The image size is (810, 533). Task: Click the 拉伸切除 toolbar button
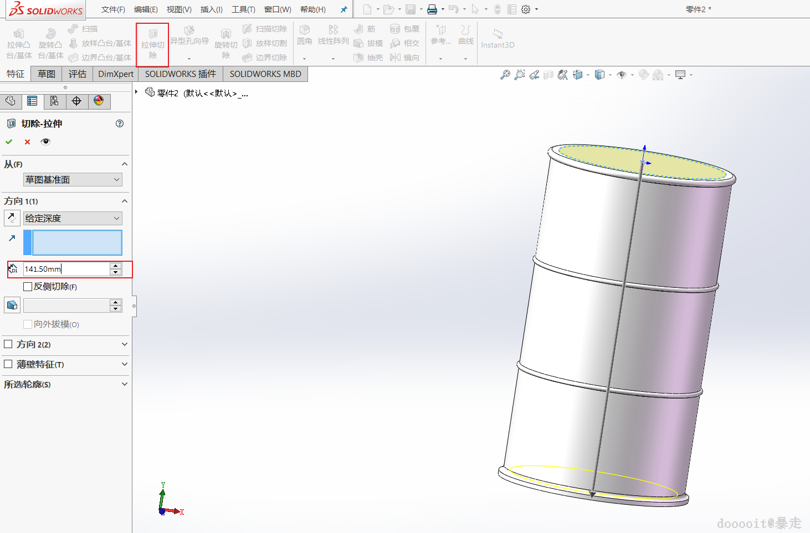tap(152, 44)
